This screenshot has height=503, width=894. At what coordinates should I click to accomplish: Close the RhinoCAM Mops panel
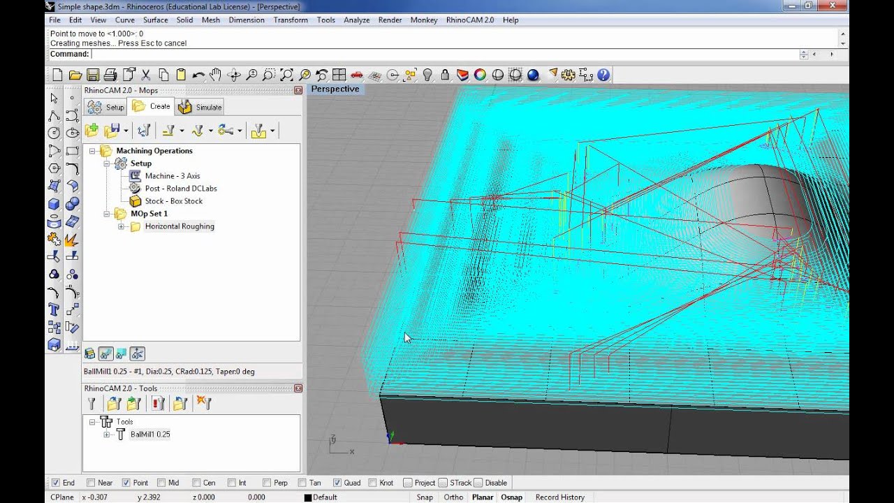298,90
